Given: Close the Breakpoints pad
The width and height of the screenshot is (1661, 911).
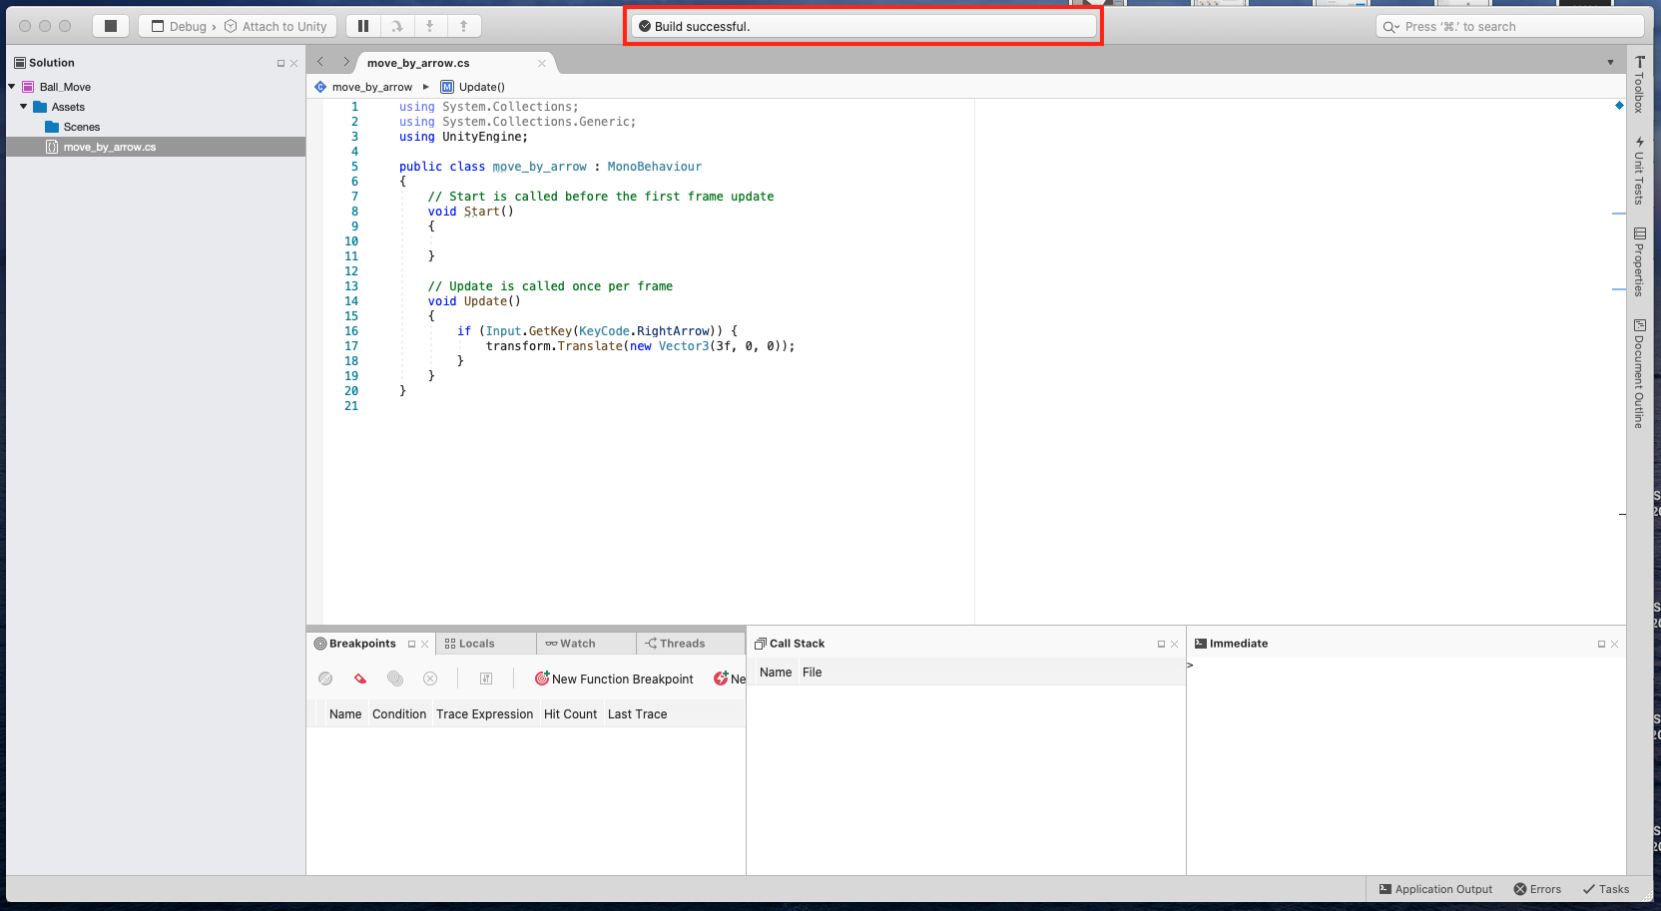Looking at the screenshot, I should pos(424,645).
